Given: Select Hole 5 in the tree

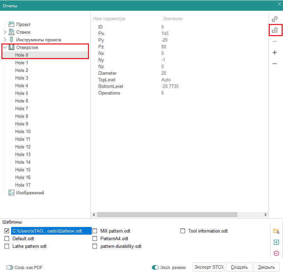Looking at the screenshot, I should 22,93.
